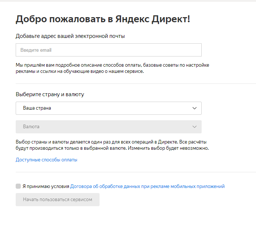Click the disabled 'Валюта' currency dropdown
This screenshot has height=251, width=256.
(109, 127)
